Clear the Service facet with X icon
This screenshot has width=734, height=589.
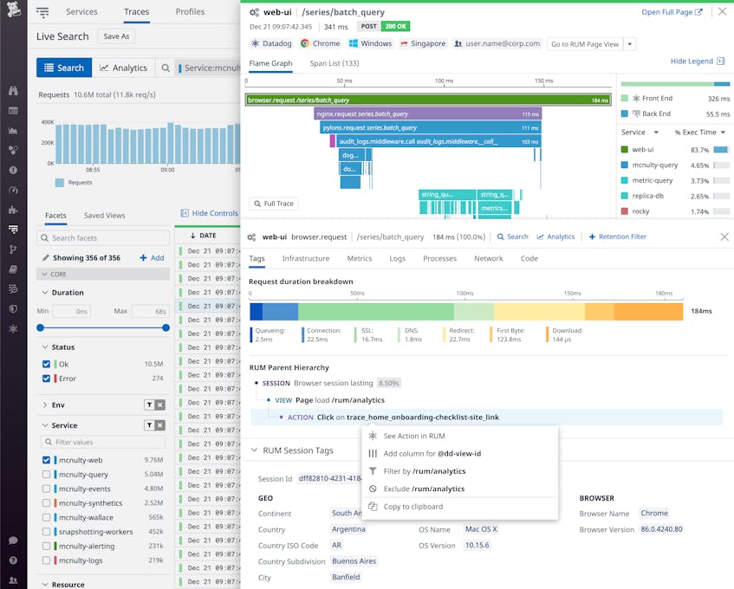click(x=160, y=424)
